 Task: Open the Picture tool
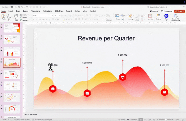tap(118, 16)
